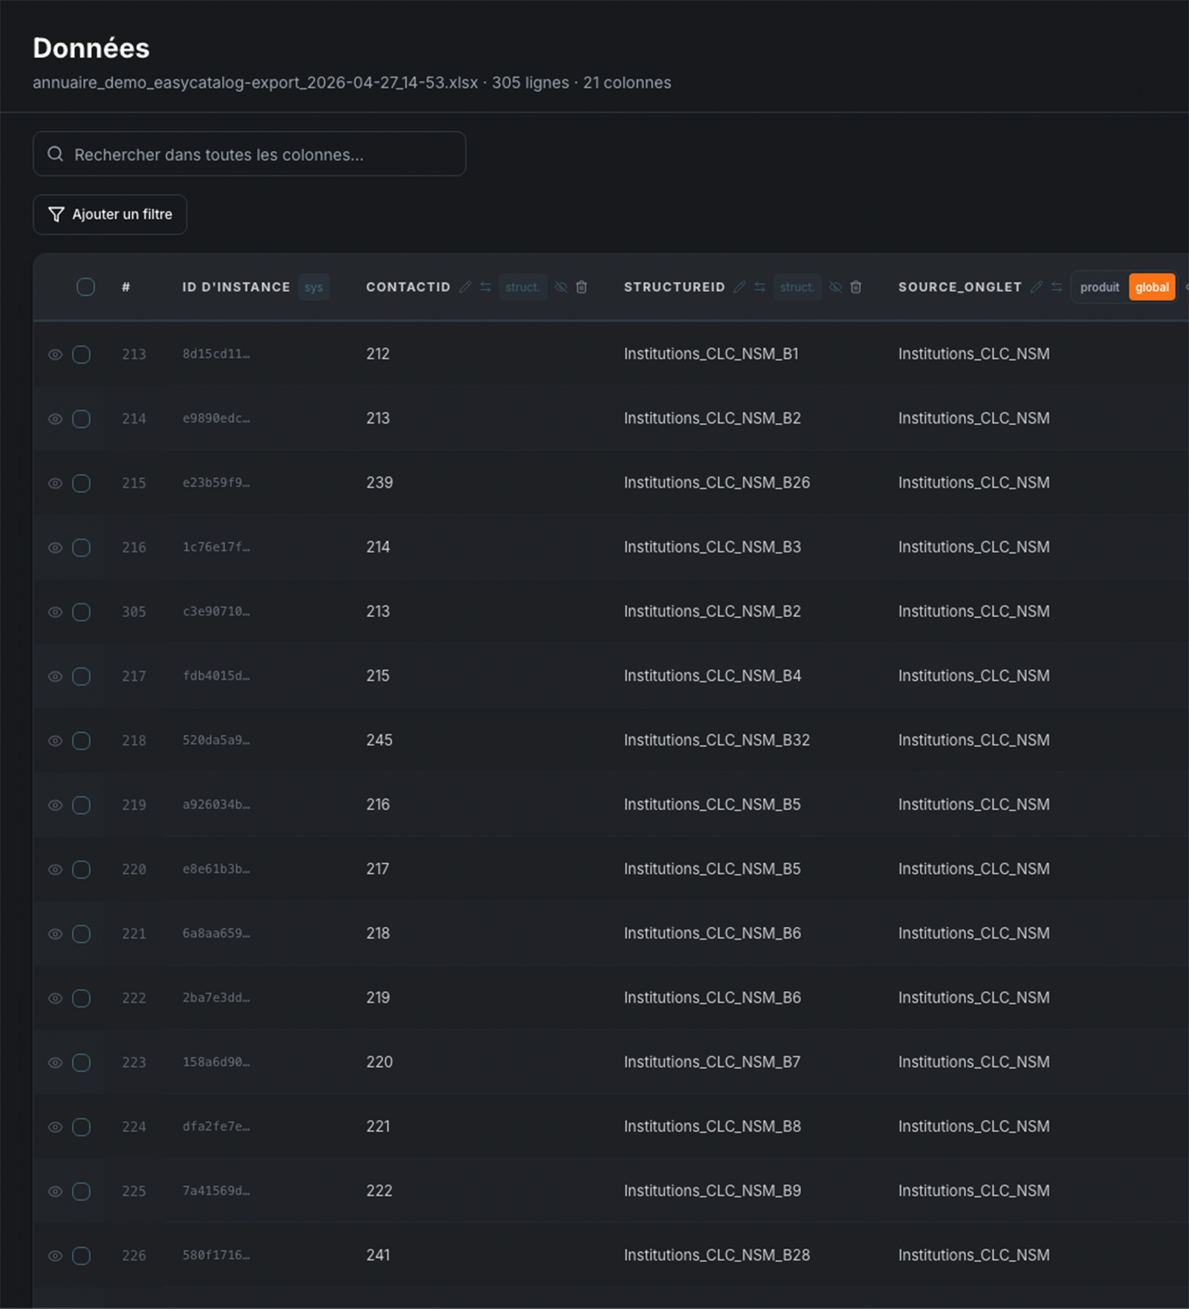This screenshot has height=1309, width=1189.
Task: Click the pencil rename icon for CONTACTID
Action: point(465,287)
